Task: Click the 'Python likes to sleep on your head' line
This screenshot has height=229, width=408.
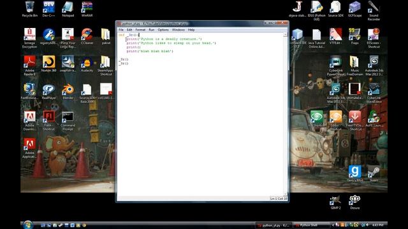Action: [171, 43]
